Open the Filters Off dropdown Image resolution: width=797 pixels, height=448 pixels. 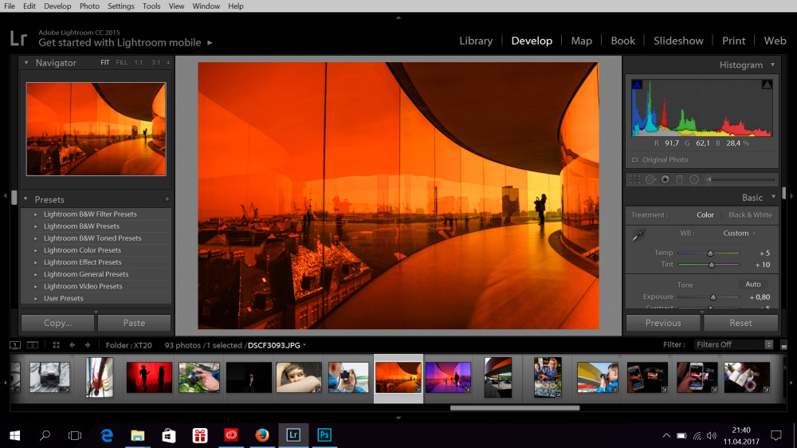[733, 345]
